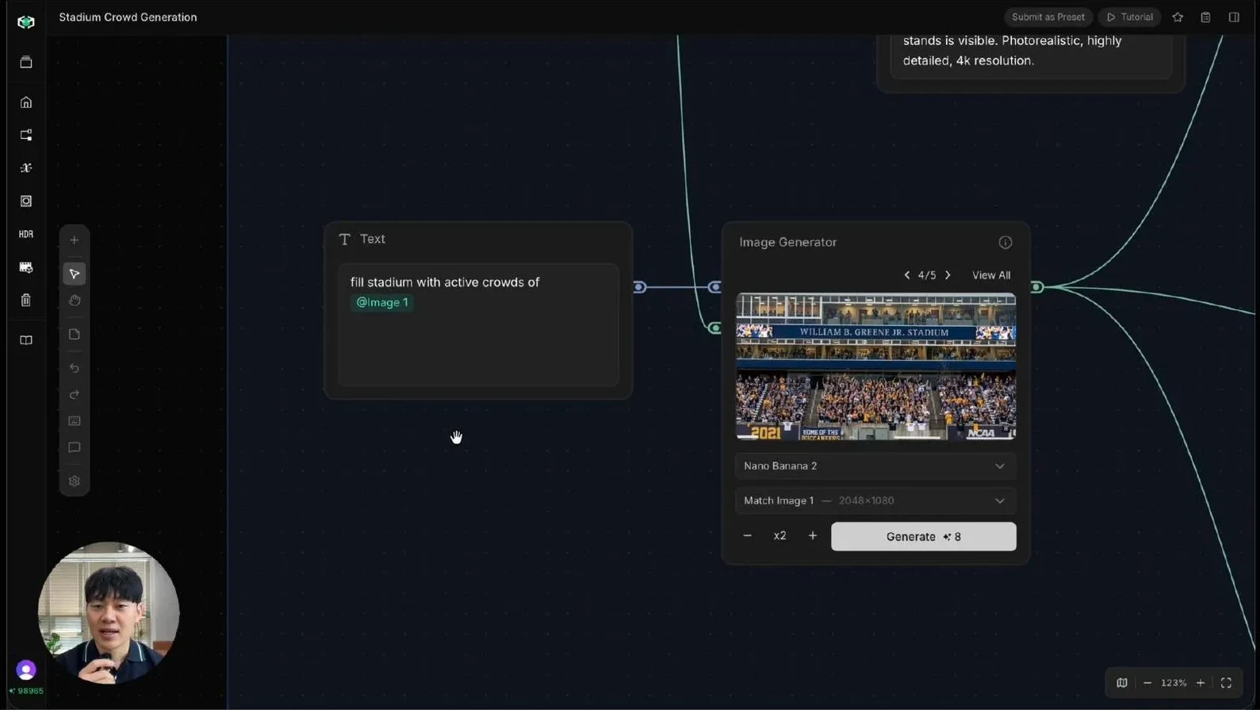Click the app logo cube icon
Image resolution: width=1260 pixels, height=710 pixels.
tap(26, 22)
